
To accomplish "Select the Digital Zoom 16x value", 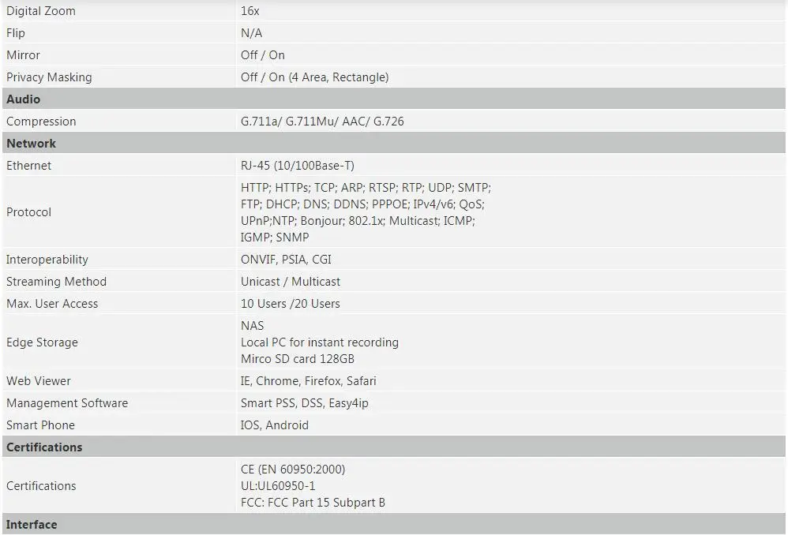I will pos(250,11).
